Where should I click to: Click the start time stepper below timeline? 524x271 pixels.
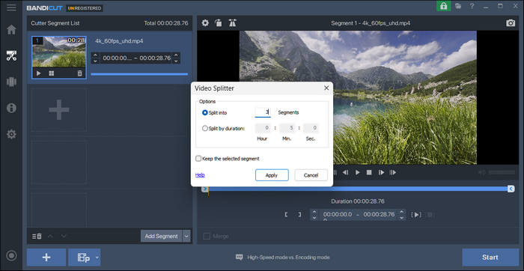[x=314, y=215]
